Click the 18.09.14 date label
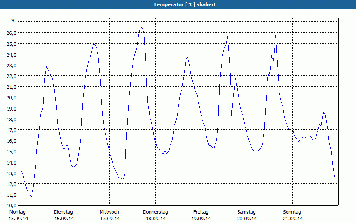Image resolution: width=356 pixels, height=223 pixels. click(x=156, y=219)
